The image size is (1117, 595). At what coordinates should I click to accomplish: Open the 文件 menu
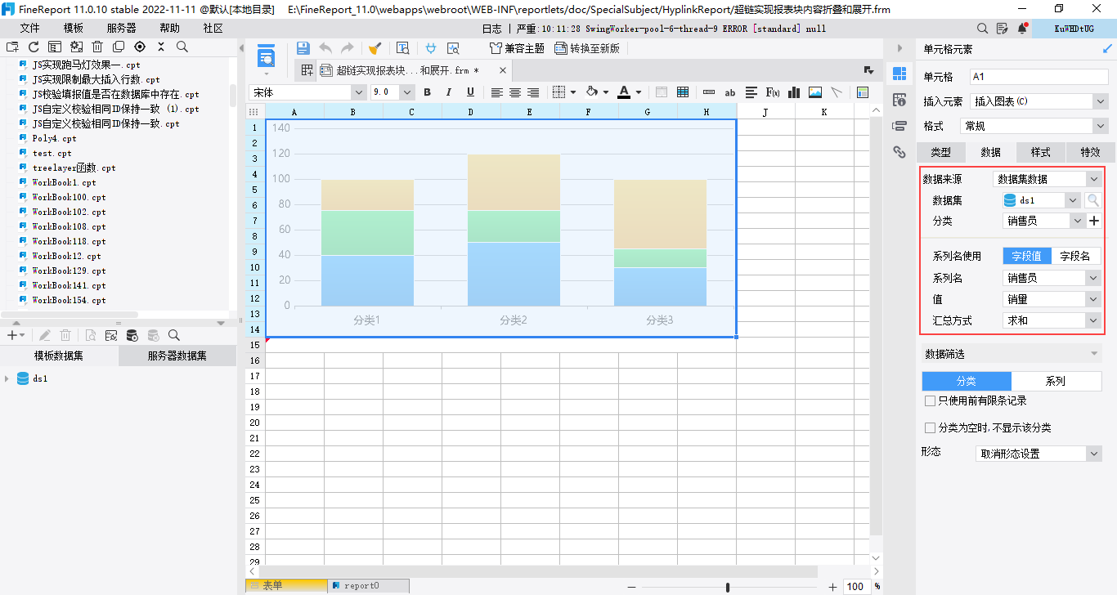click(x=29, y=28)
